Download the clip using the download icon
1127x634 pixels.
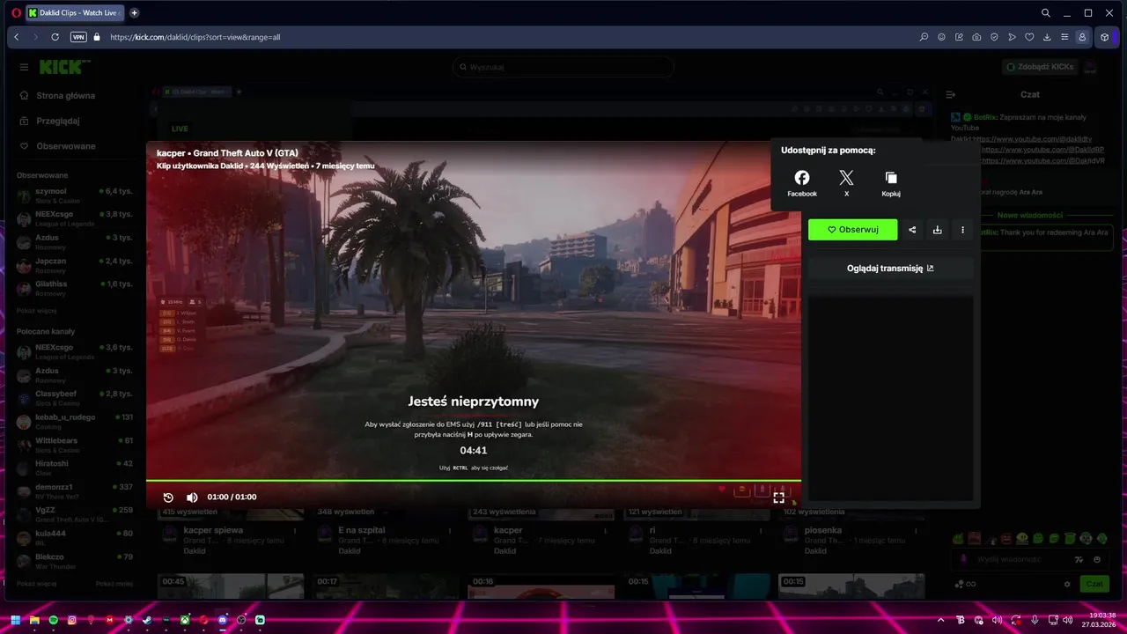[938, 230]
